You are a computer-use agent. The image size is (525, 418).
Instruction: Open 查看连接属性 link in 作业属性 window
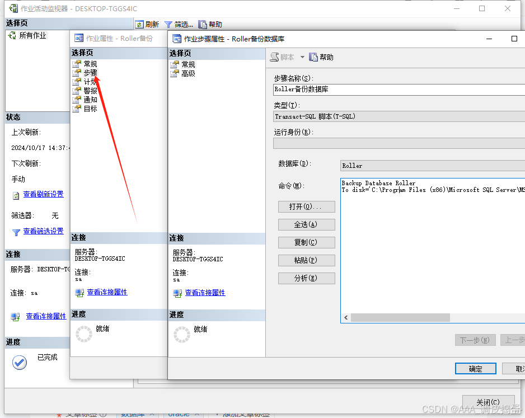pyautogui.click(x=107, y=292)
